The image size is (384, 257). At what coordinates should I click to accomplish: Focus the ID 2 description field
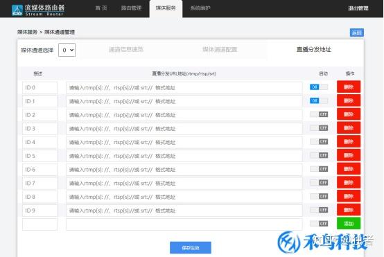[x=40, y=115]
